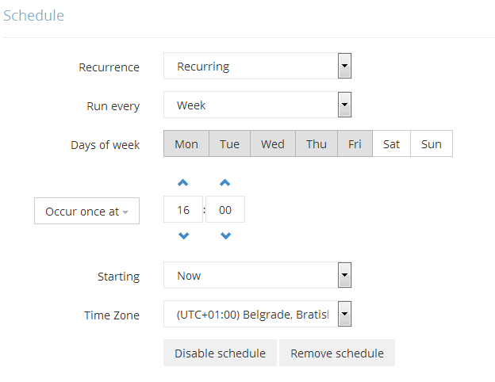Increase the minutes with the up arrow

pos(225,183)
